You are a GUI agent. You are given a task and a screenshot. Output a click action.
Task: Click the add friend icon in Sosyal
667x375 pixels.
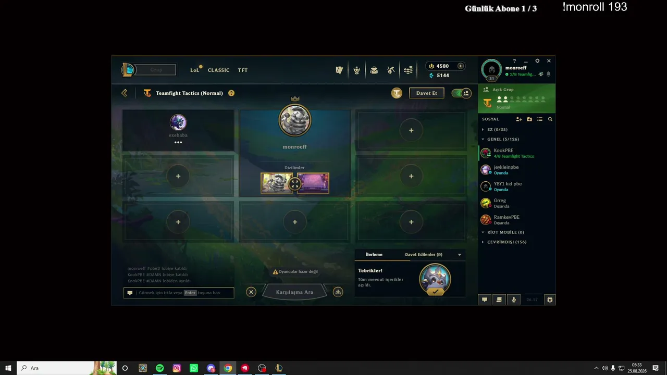(x=519, y=119)
